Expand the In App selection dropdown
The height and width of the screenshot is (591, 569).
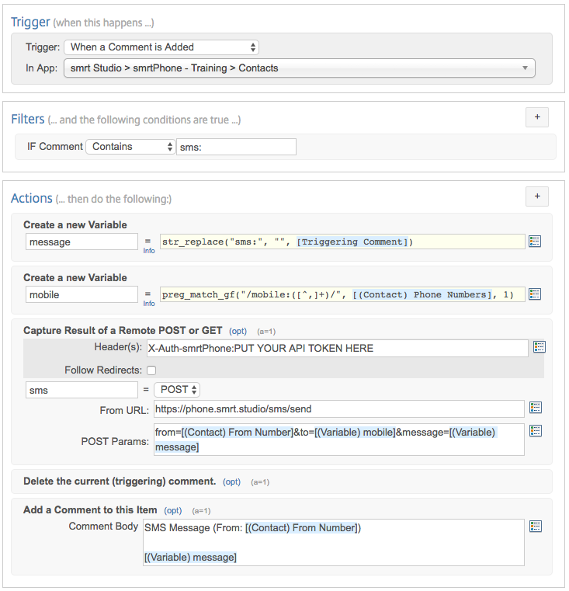pyautogui.click(x=300, y=68)
